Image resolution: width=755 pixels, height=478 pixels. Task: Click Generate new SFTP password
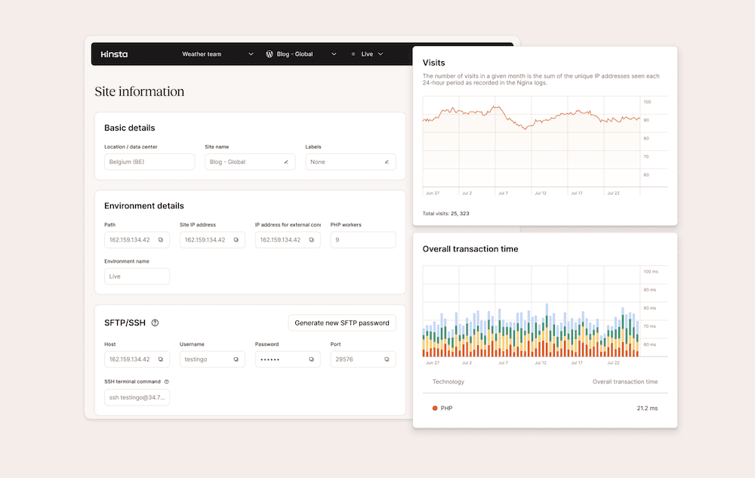(342, 322)
